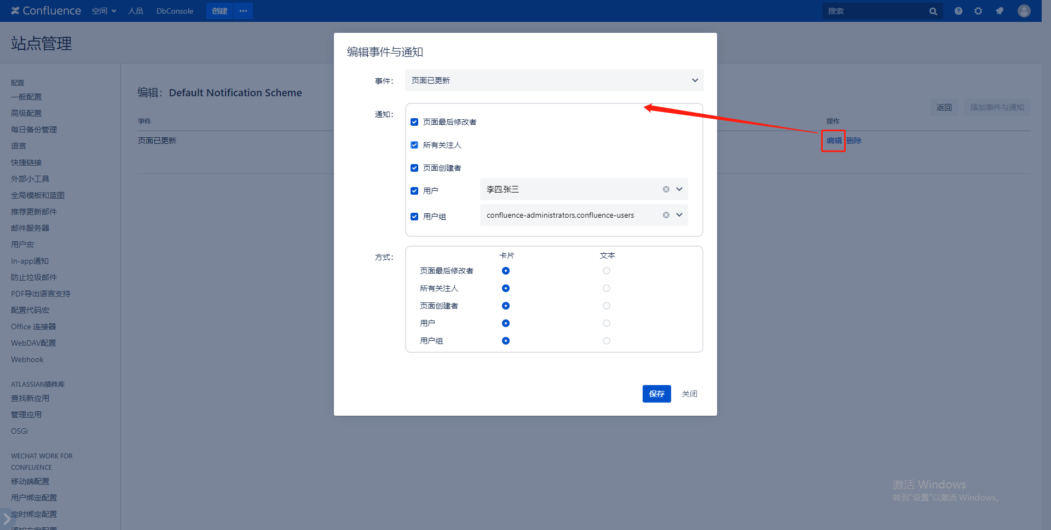This screenshot has width=1051, height=530.
Task: Open 邮件服务器 in the sidebar
Action: click(x=30, y=228)
